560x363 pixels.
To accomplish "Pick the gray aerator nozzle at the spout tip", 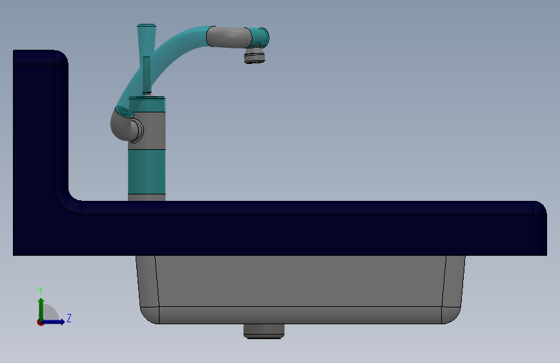I will pyautogui.click(x=254, y=56).
